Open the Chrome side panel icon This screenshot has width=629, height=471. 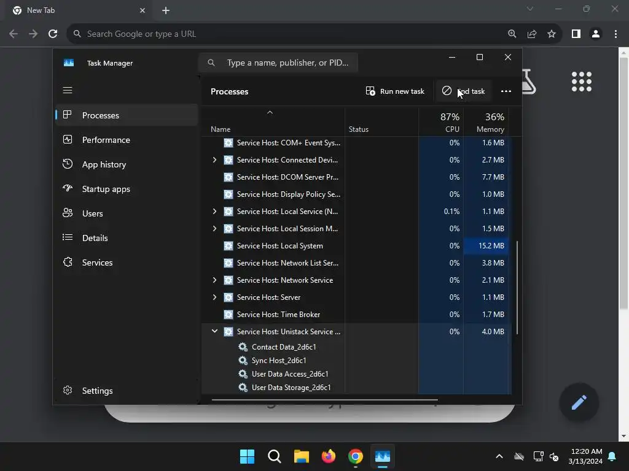(576, 34)
